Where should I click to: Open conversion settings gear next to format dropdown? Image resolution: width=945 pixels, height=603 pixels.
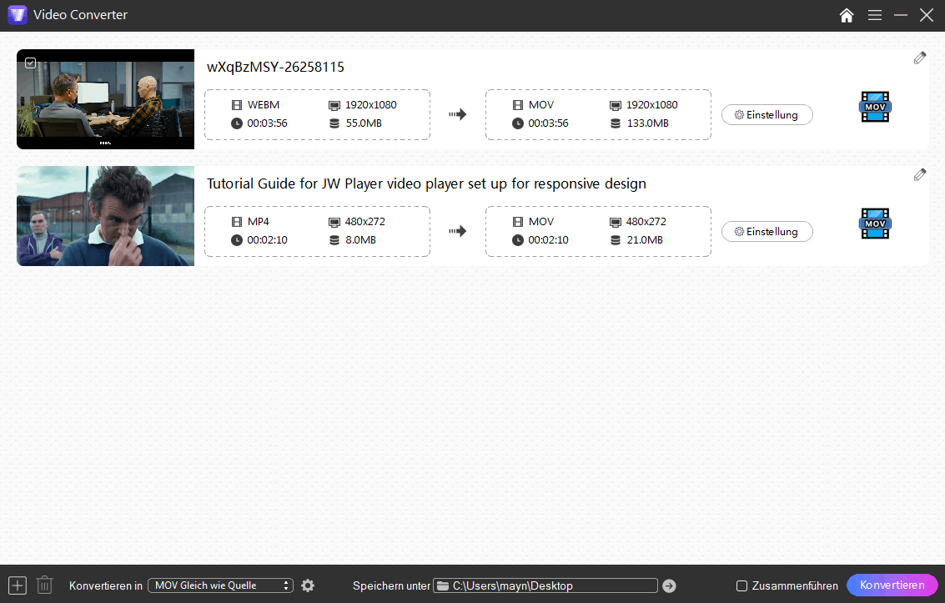pos(308,585)
